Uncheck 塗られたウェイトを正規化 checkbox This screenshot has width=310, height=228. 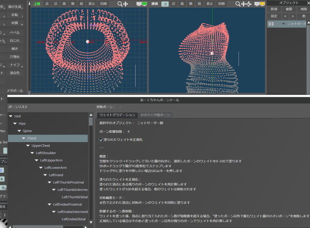(x=101, y=140)
